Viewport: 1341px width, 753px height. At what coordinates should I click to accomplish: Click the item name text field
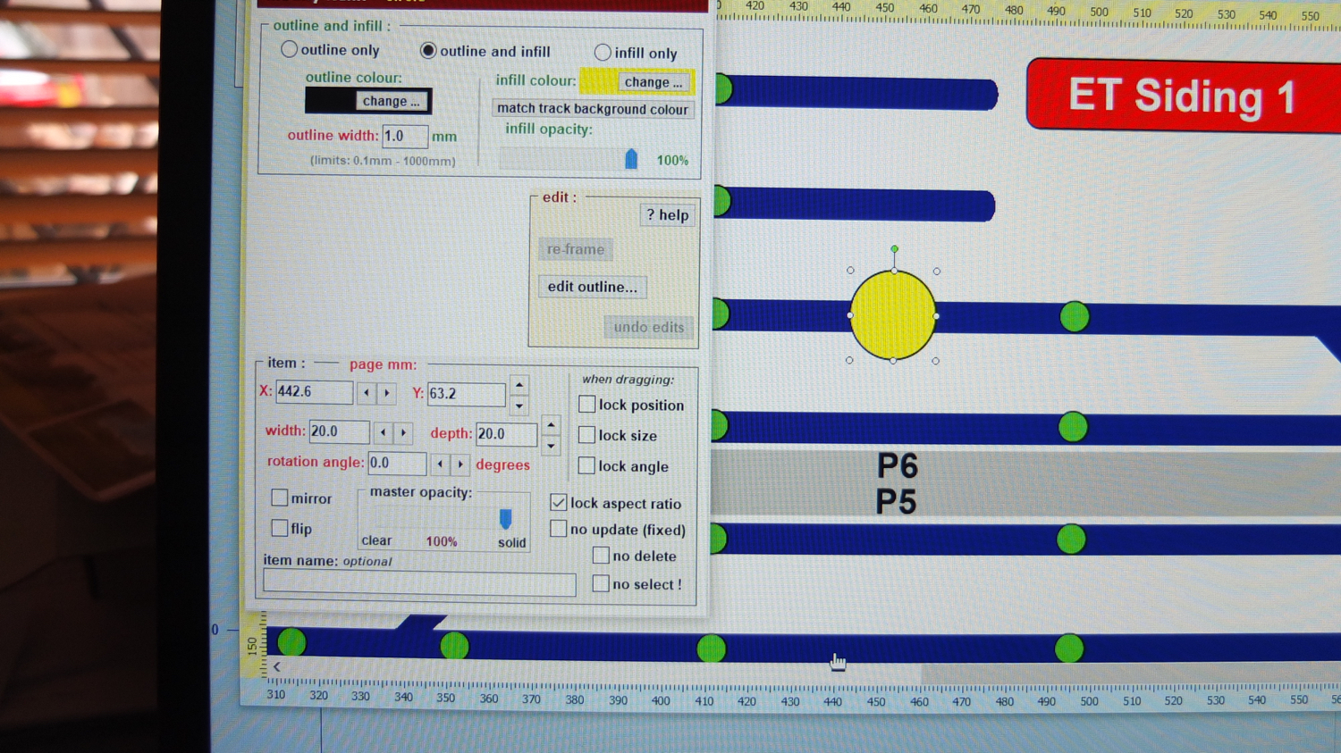420,584
